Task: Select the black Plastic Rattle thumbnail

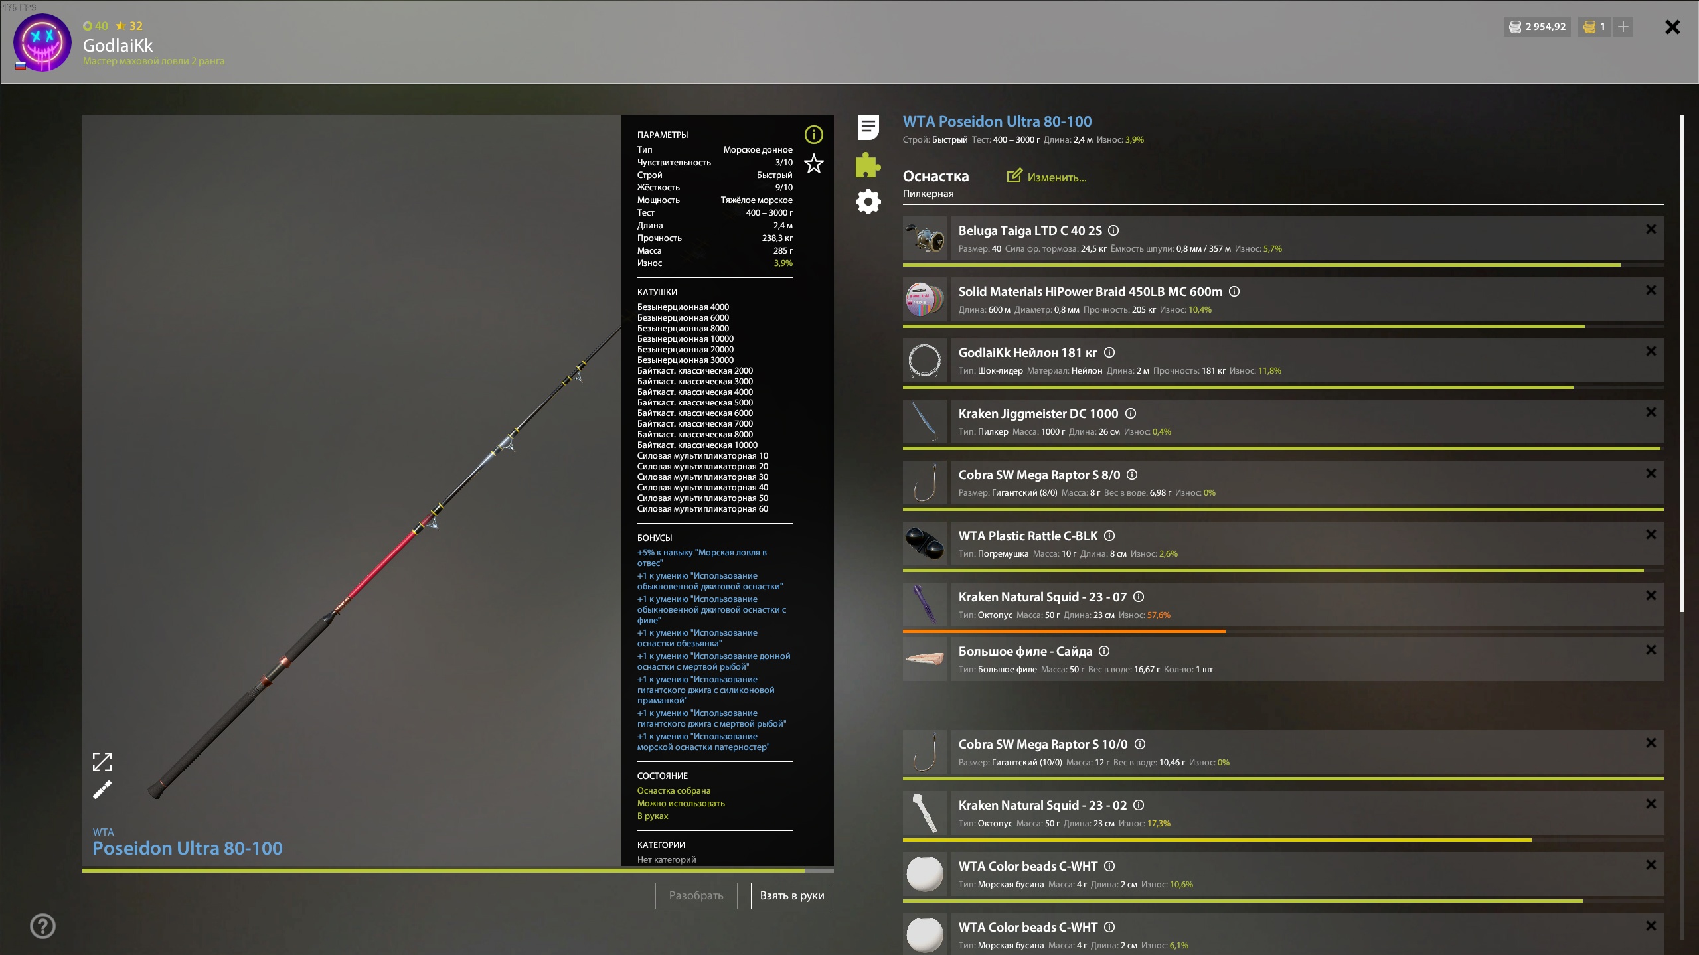Action: [x=924, y=544]
